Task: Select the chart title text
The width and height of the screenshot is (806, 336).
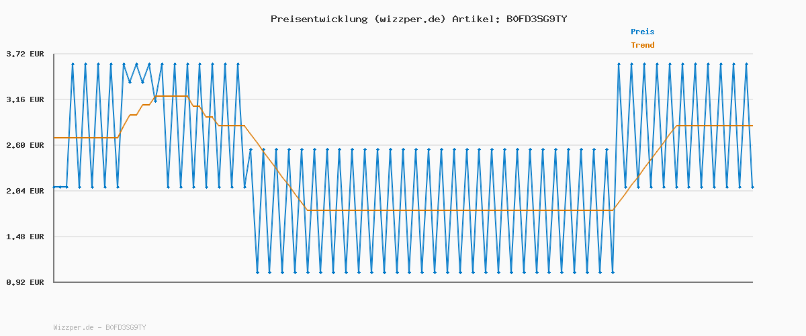Action: 418,19
